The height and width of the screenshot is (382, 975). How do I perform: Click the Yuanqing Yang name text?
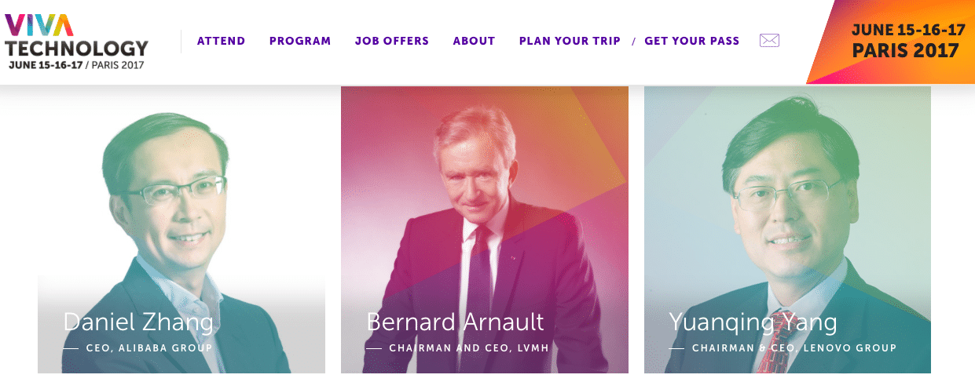coord(753,322)
